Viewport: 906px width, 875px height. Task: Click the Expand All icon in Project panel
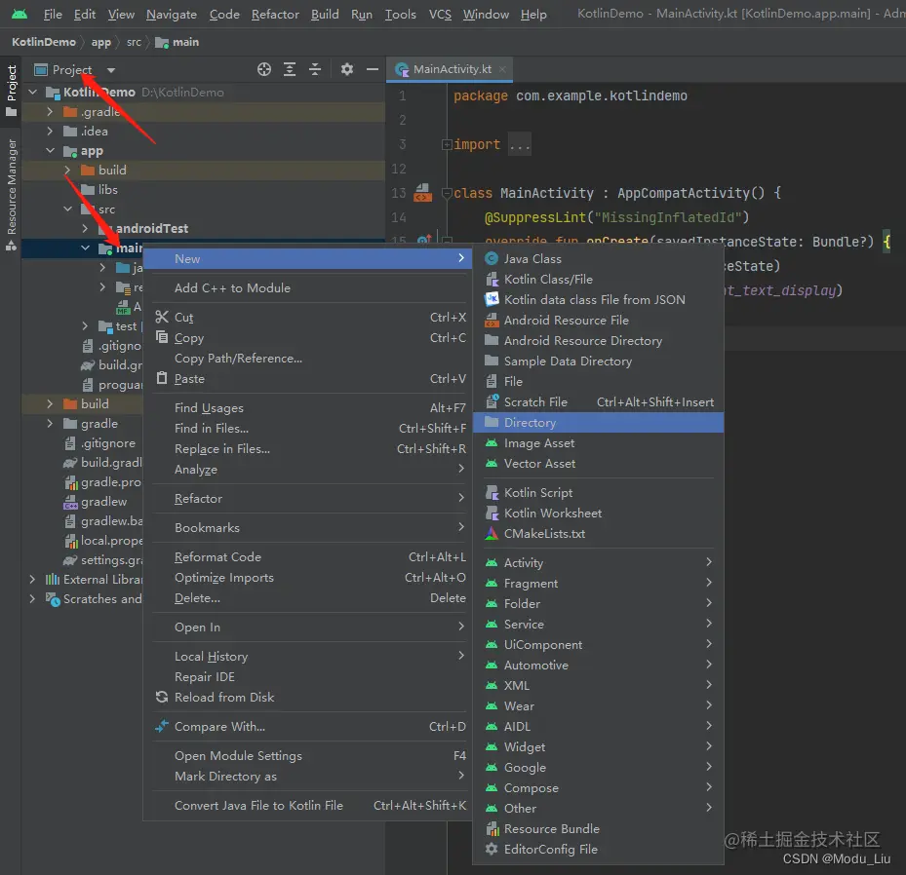tap(290, 70)
